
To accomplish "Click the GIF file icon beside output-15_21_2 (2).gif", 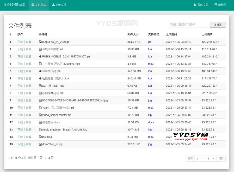I will (40, 42).
